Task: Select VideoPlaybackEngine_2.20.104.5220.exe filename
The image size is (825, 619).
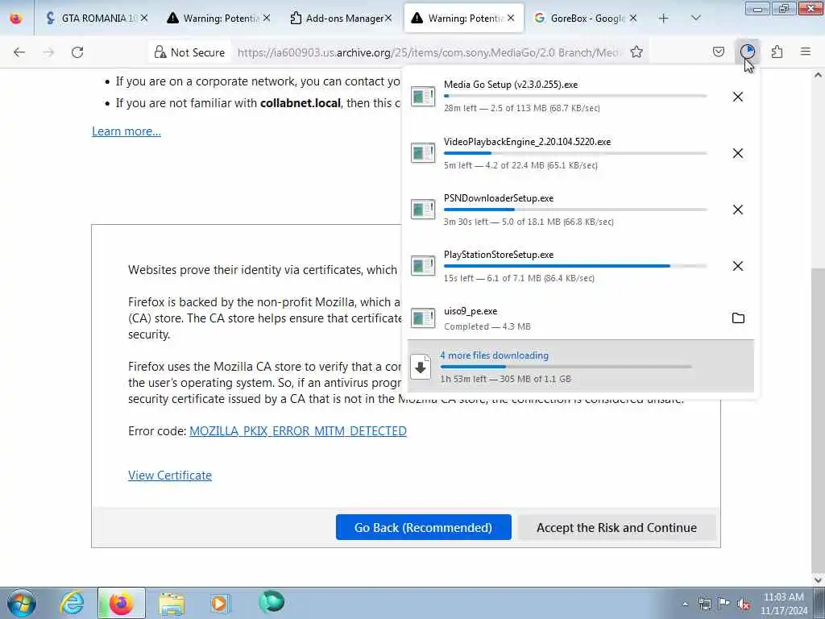Action: (527, 142)
